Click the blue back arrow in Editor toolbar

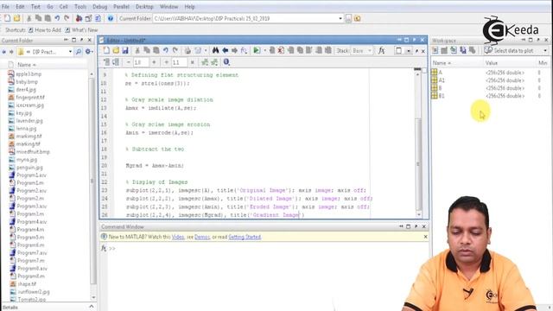click(x=225, y=51)
